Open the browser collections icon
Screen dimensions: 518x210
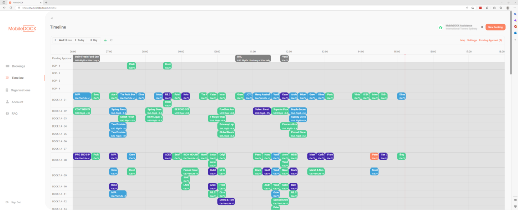(x=501, y=7)
